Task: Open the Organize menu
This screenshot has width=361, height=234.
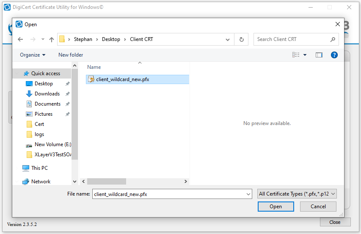Action: click(x=33, y=55)
